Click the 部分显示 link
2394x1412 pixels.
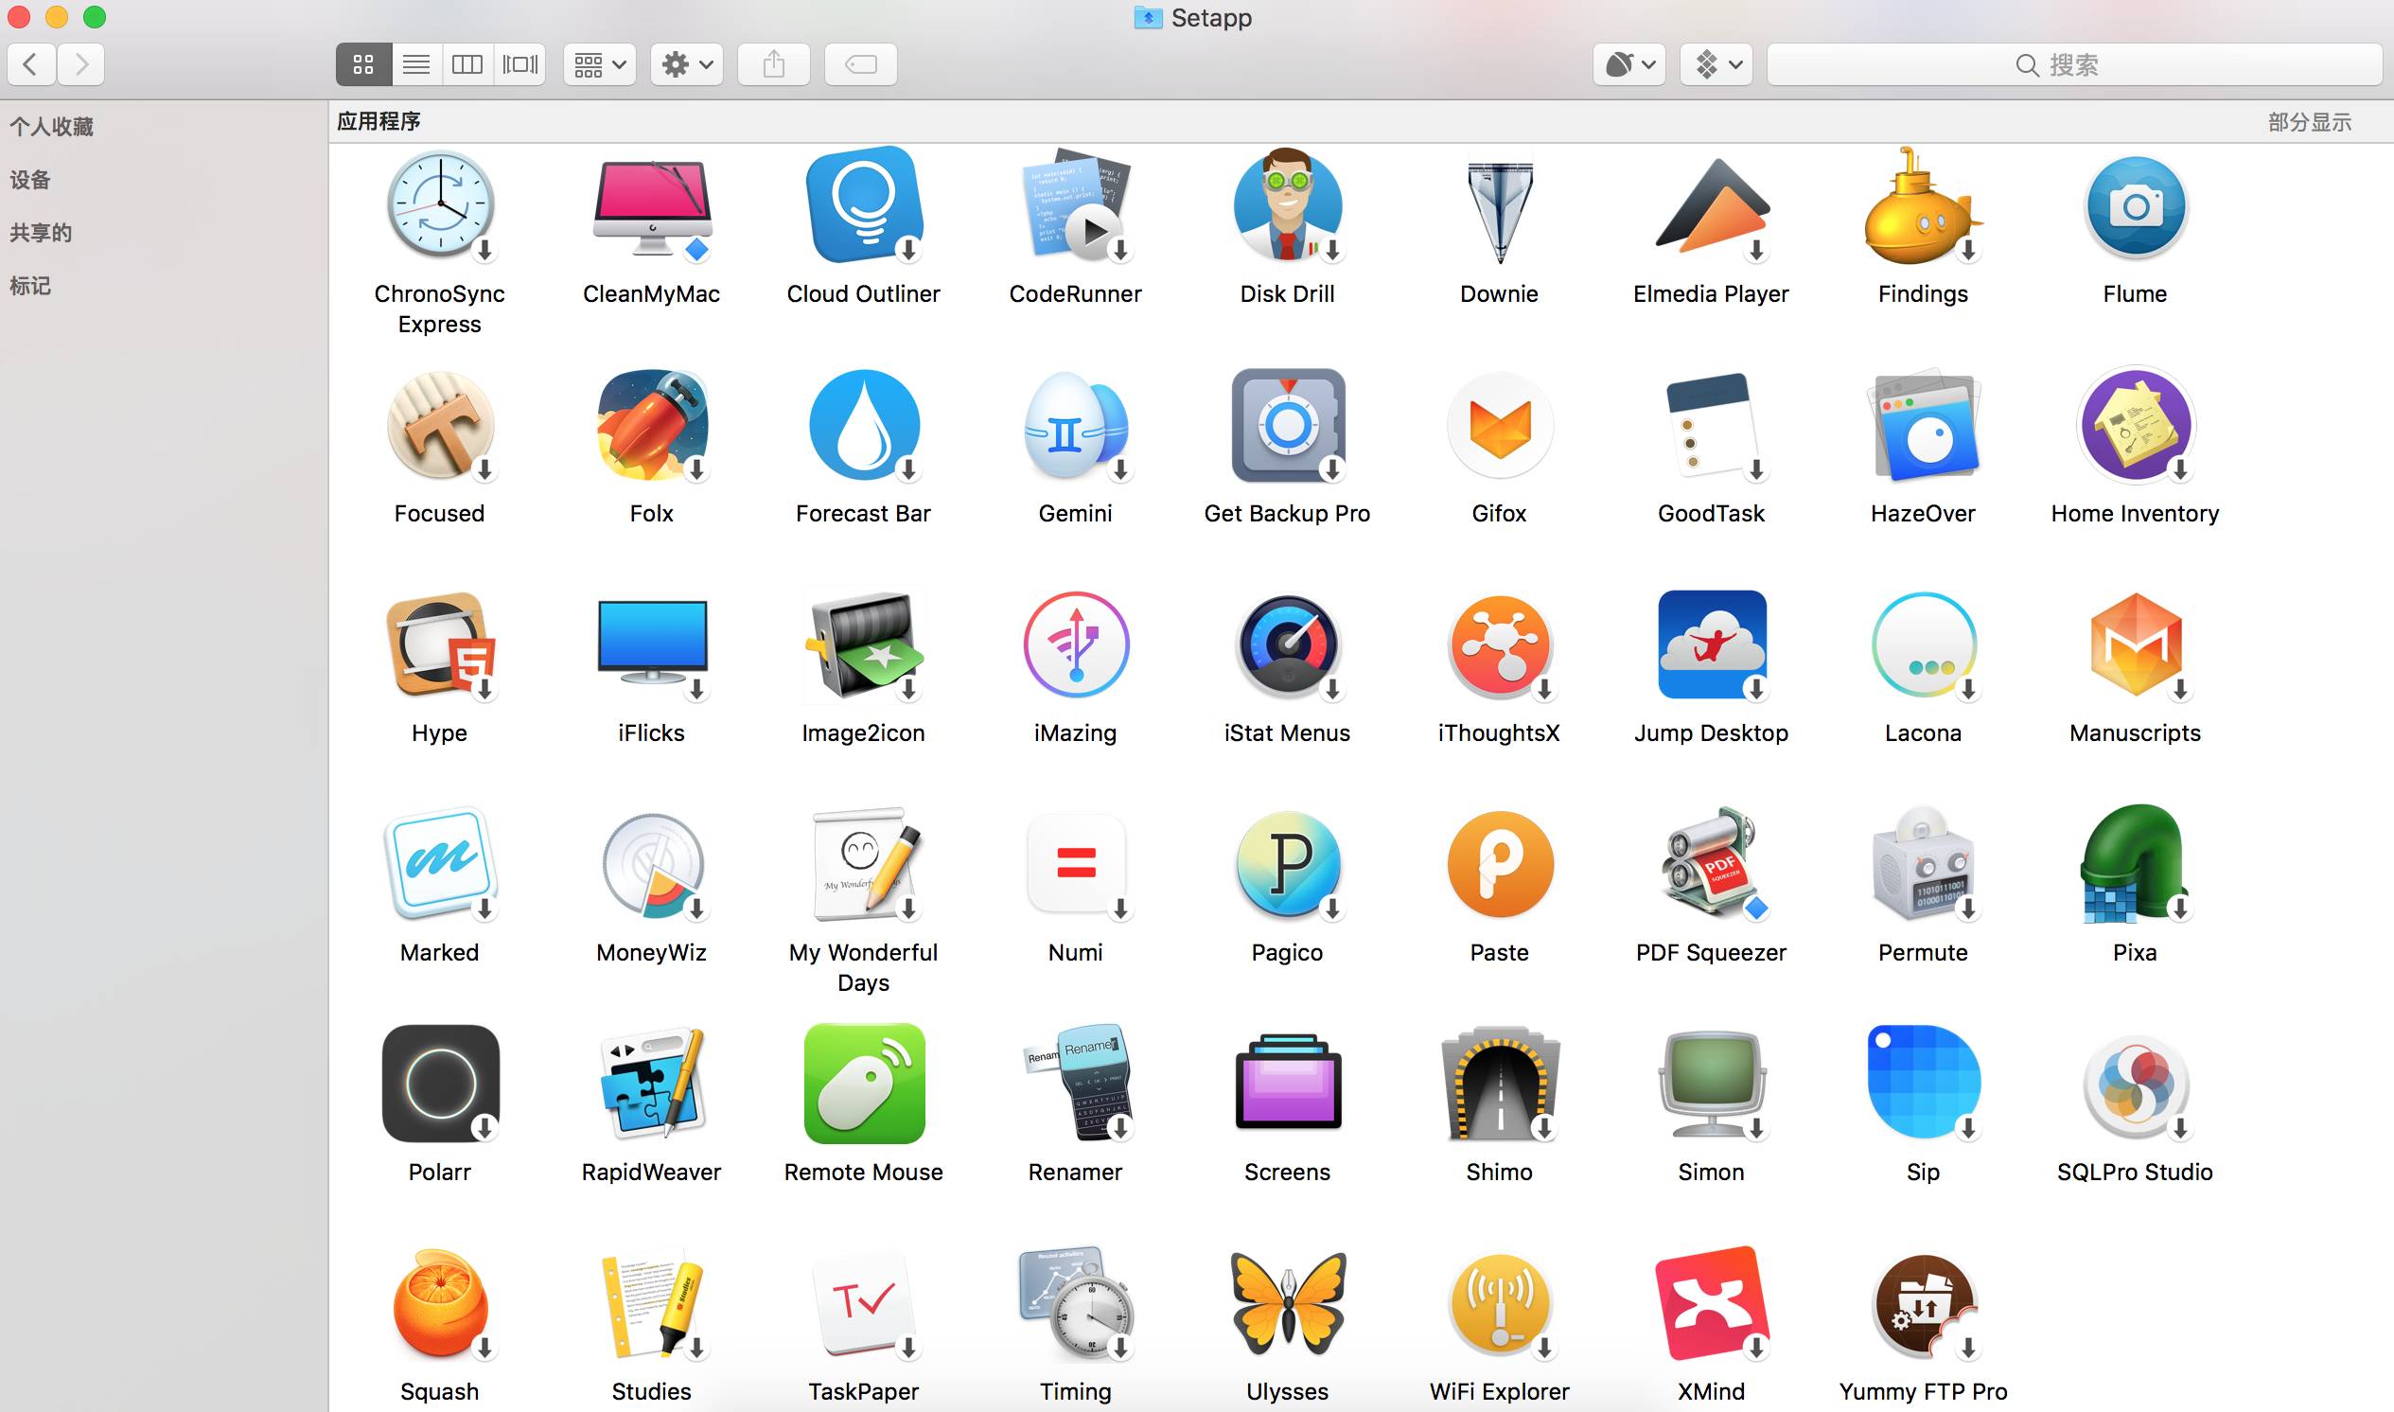coord(2309,122)
